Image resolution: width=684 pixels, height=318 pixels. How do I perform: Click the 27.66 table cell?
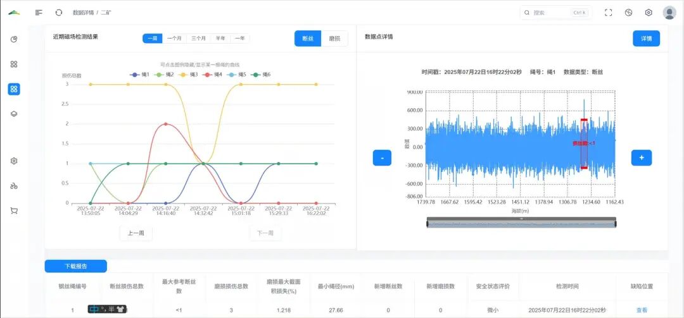tap(336, 310)
